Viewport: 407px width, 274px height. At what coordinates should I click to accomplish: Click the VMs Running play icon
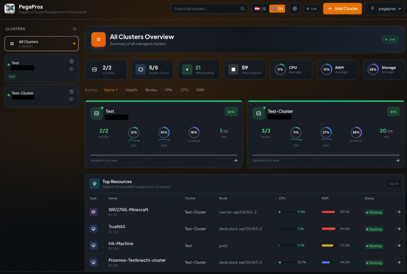187,69
